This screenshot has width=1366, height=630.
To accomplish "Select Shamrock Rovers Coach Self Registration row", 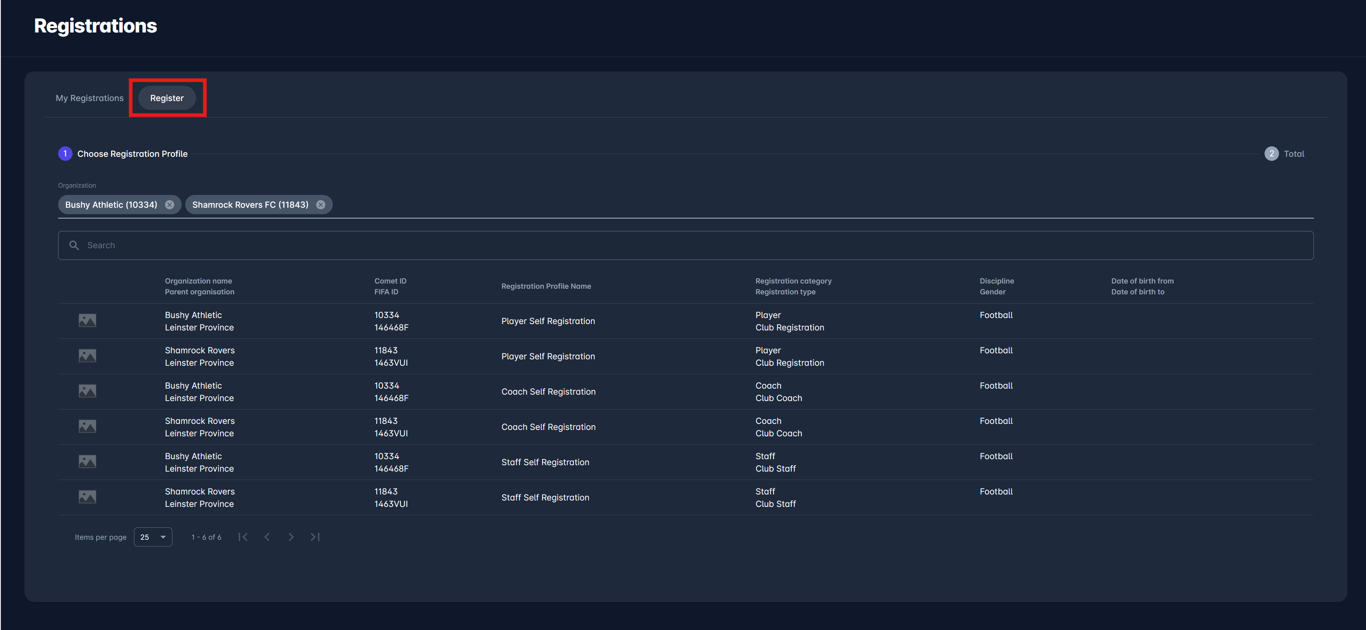I will [548, 427].
